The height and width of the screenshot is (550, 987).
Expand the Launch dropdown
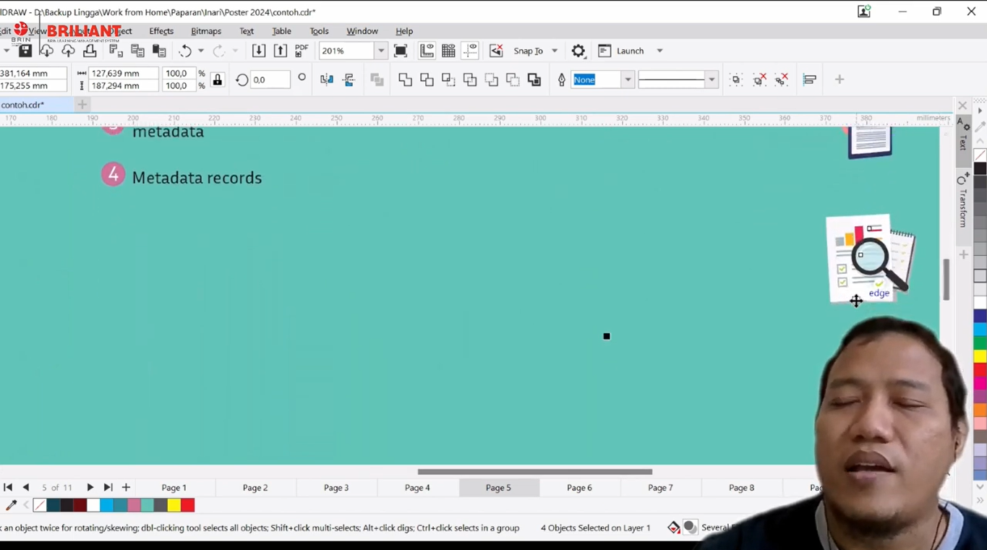click(659, 51)
